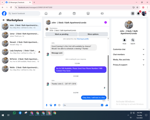The image size is (150, 120).
Task: Click the 'Okay thnx. I will text' message
Action: pos(94,97)
